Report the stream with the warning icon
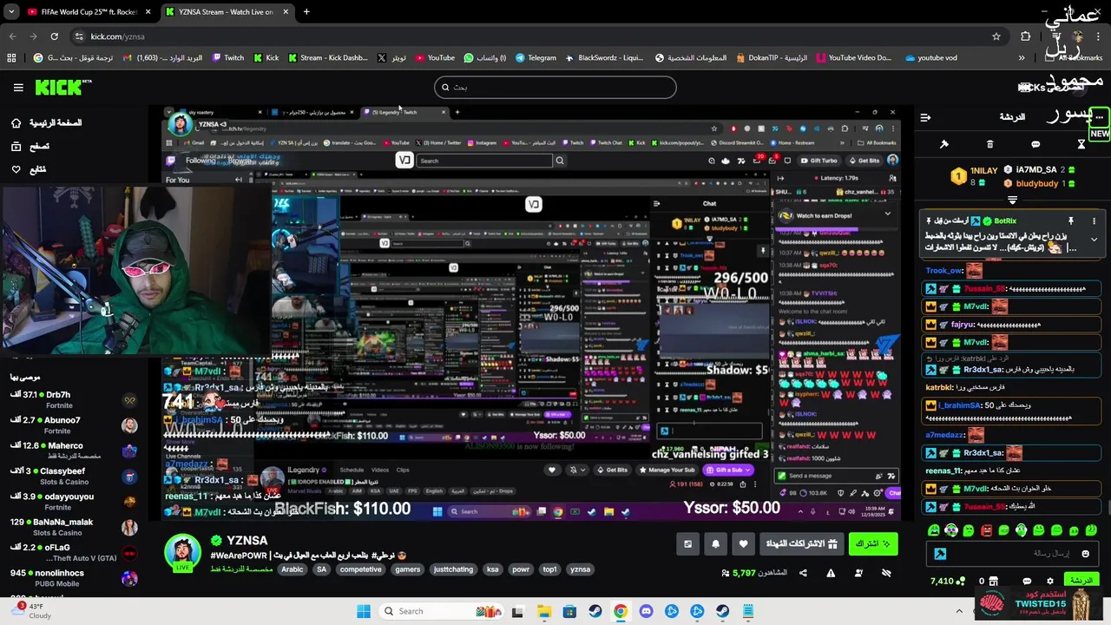This screenshot has height=625, width=1111. (831, 573)
